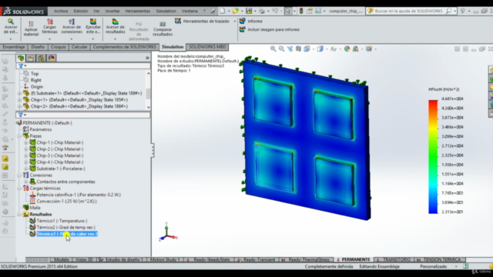Expand panel with double chevron arrow
This screenshot has height=277, width=493.
click(x=147, y=58)
